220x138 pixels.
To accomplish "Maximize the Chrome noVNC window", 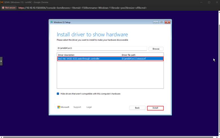I will [209, 2].
